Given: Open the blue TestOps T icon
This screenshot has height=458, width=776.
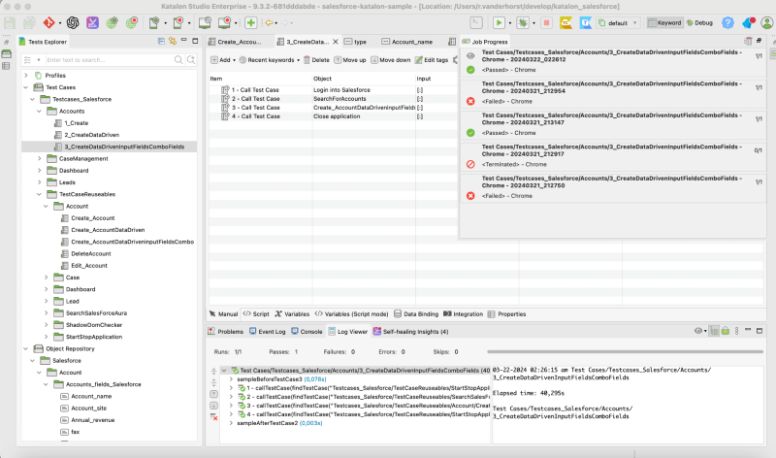Looking at the screenshot, I should click(586, 22).
